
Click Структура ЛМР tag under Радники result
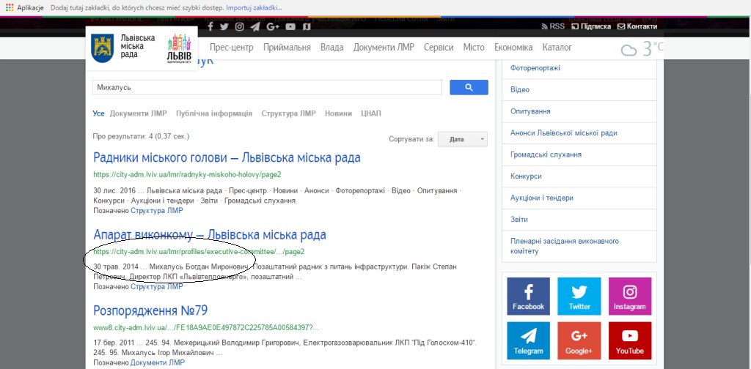pos(157,210)
